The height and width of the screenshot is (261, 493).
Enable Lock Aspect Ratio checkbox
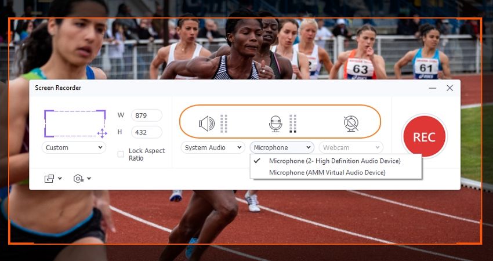[x=121, y=154]
